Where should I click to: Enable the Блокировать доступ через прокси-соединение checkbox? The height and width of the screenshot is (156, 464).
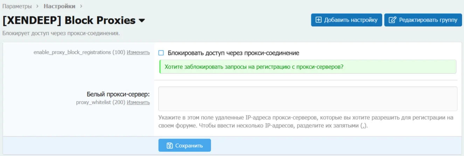pos(161,53)
